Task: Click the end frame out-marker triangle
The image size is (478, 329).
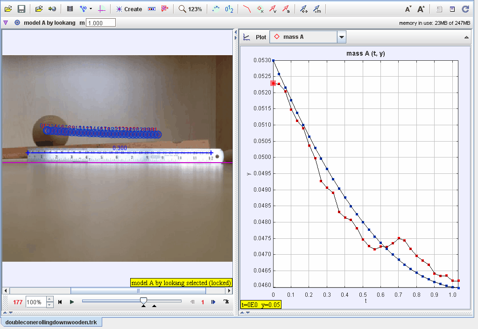Action: pos(154,306)
